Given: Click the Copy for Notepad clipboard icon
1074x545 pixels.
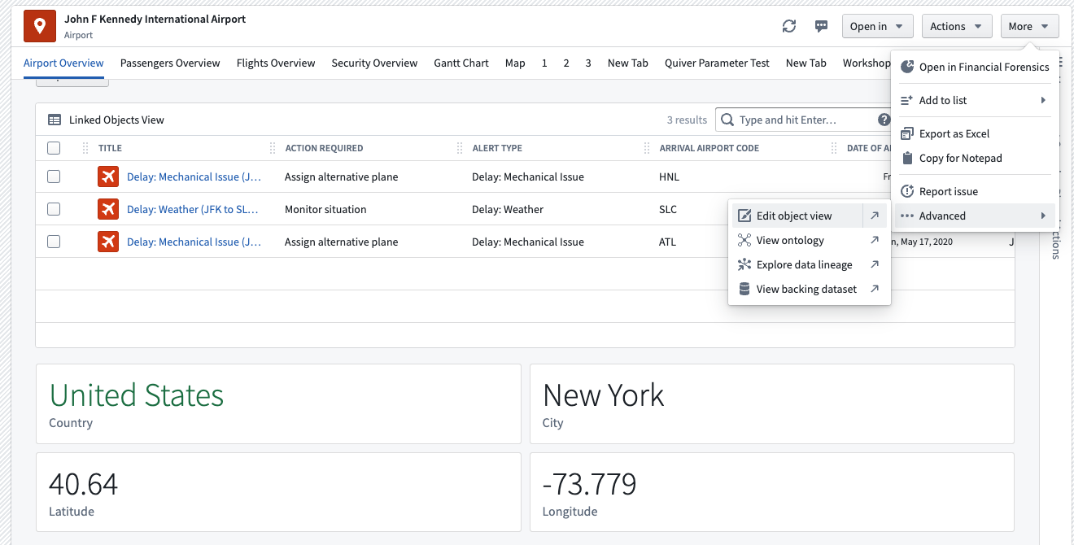Looking at the screenshot, I should (906, 158).
